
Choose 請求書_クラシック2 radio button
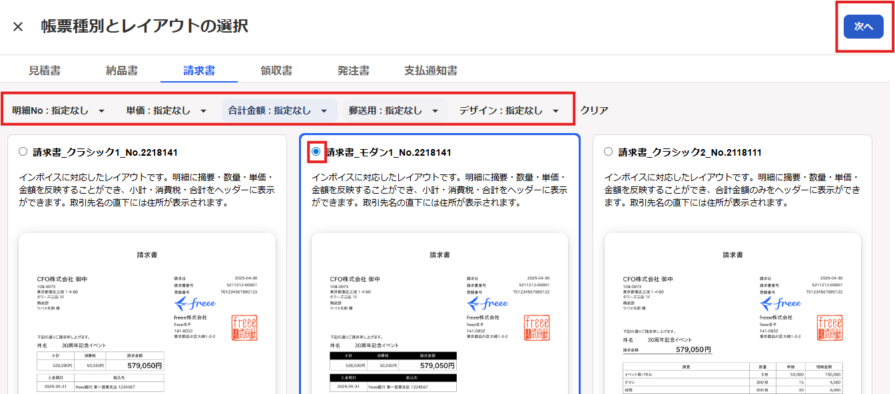click(x=609, y=152)
